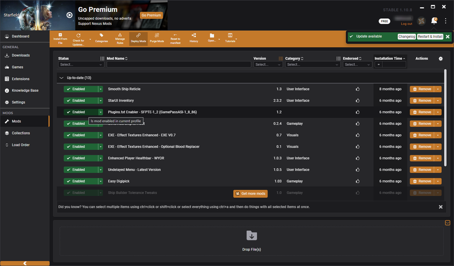
Task: Click the Changelog button
Action: [407, 37]
